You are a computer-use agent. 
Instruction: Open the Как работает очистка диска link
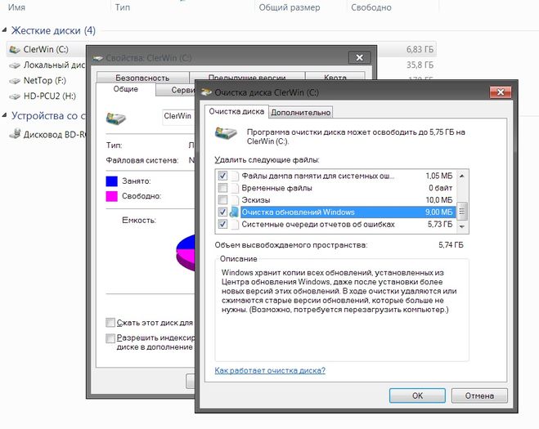[x=270, y=371]
